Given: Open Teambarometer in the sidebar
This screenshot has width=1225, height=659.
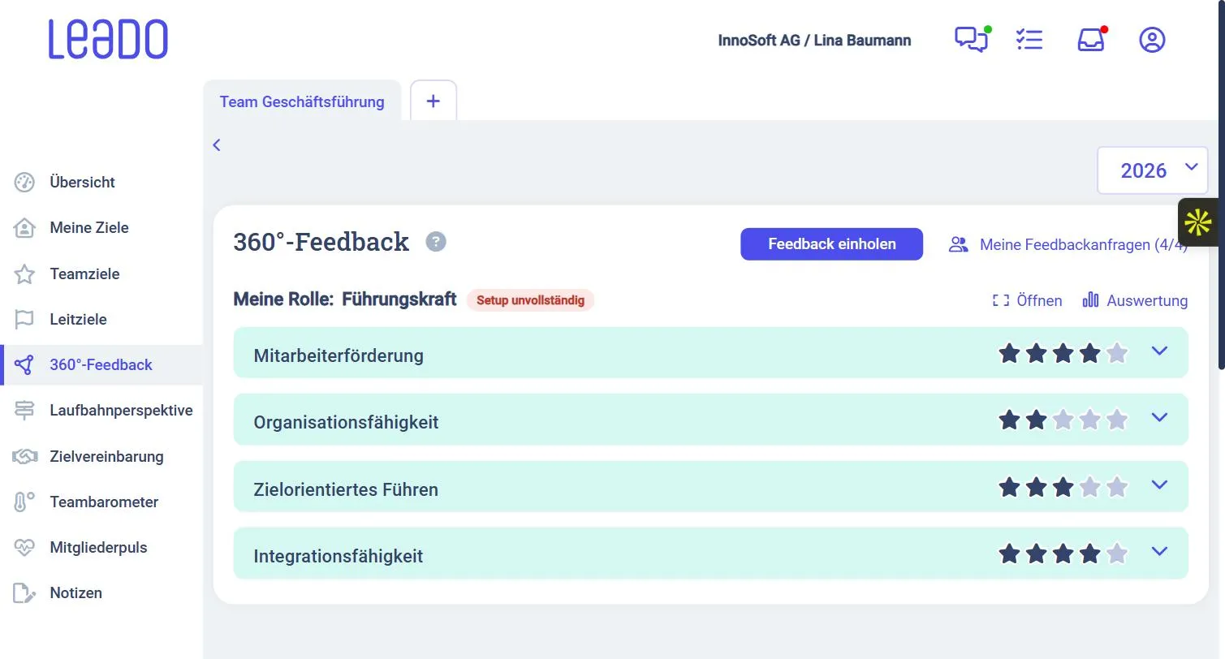Looking at the screenshot, I should [101, 502].
